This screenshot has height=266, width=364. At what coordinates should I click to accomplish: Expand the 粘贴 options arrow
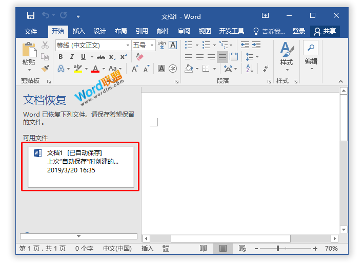[29, 70]
